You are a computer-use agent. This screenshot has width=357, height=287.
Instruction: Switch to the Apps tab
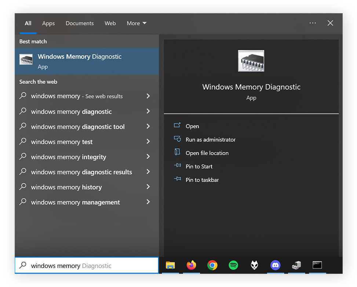(x=48, y=23)
